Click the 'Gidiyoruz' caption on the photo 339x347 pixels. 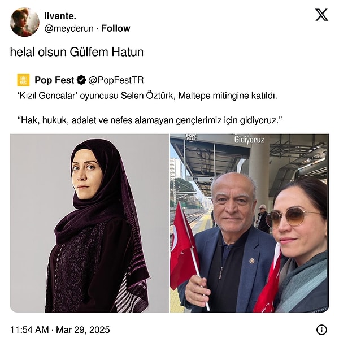[249, 140]
